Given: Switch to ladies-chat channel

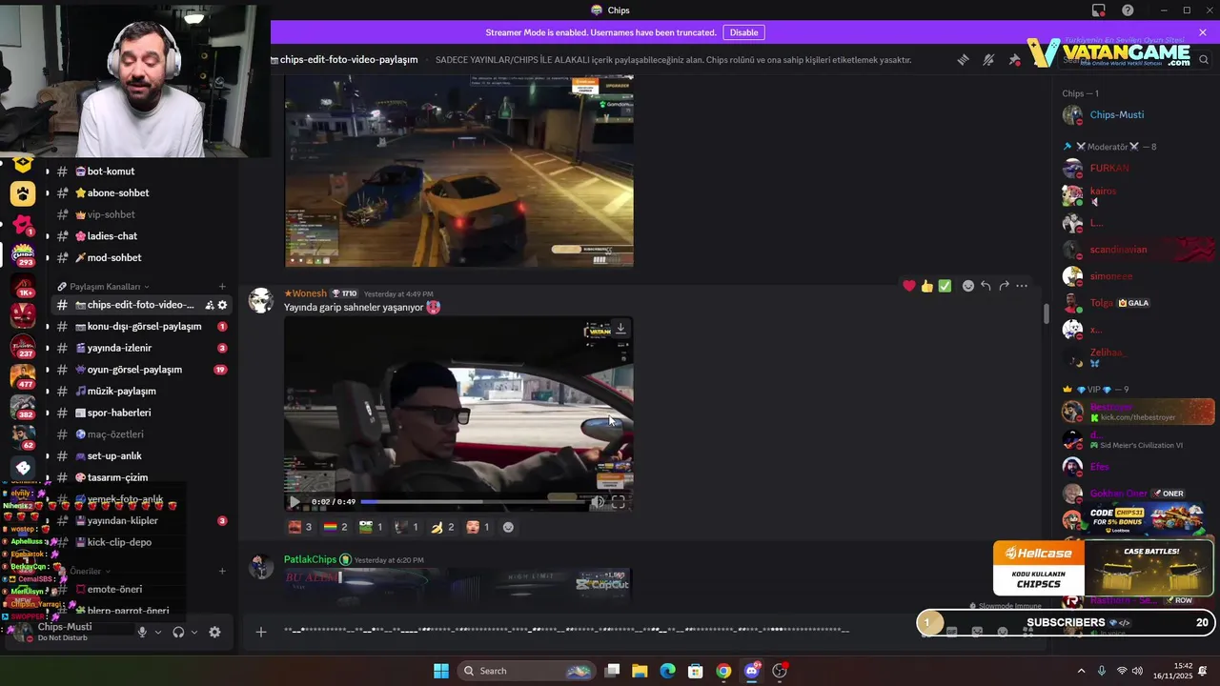Looking at the screenshot, I should click(x=142, y=236).
